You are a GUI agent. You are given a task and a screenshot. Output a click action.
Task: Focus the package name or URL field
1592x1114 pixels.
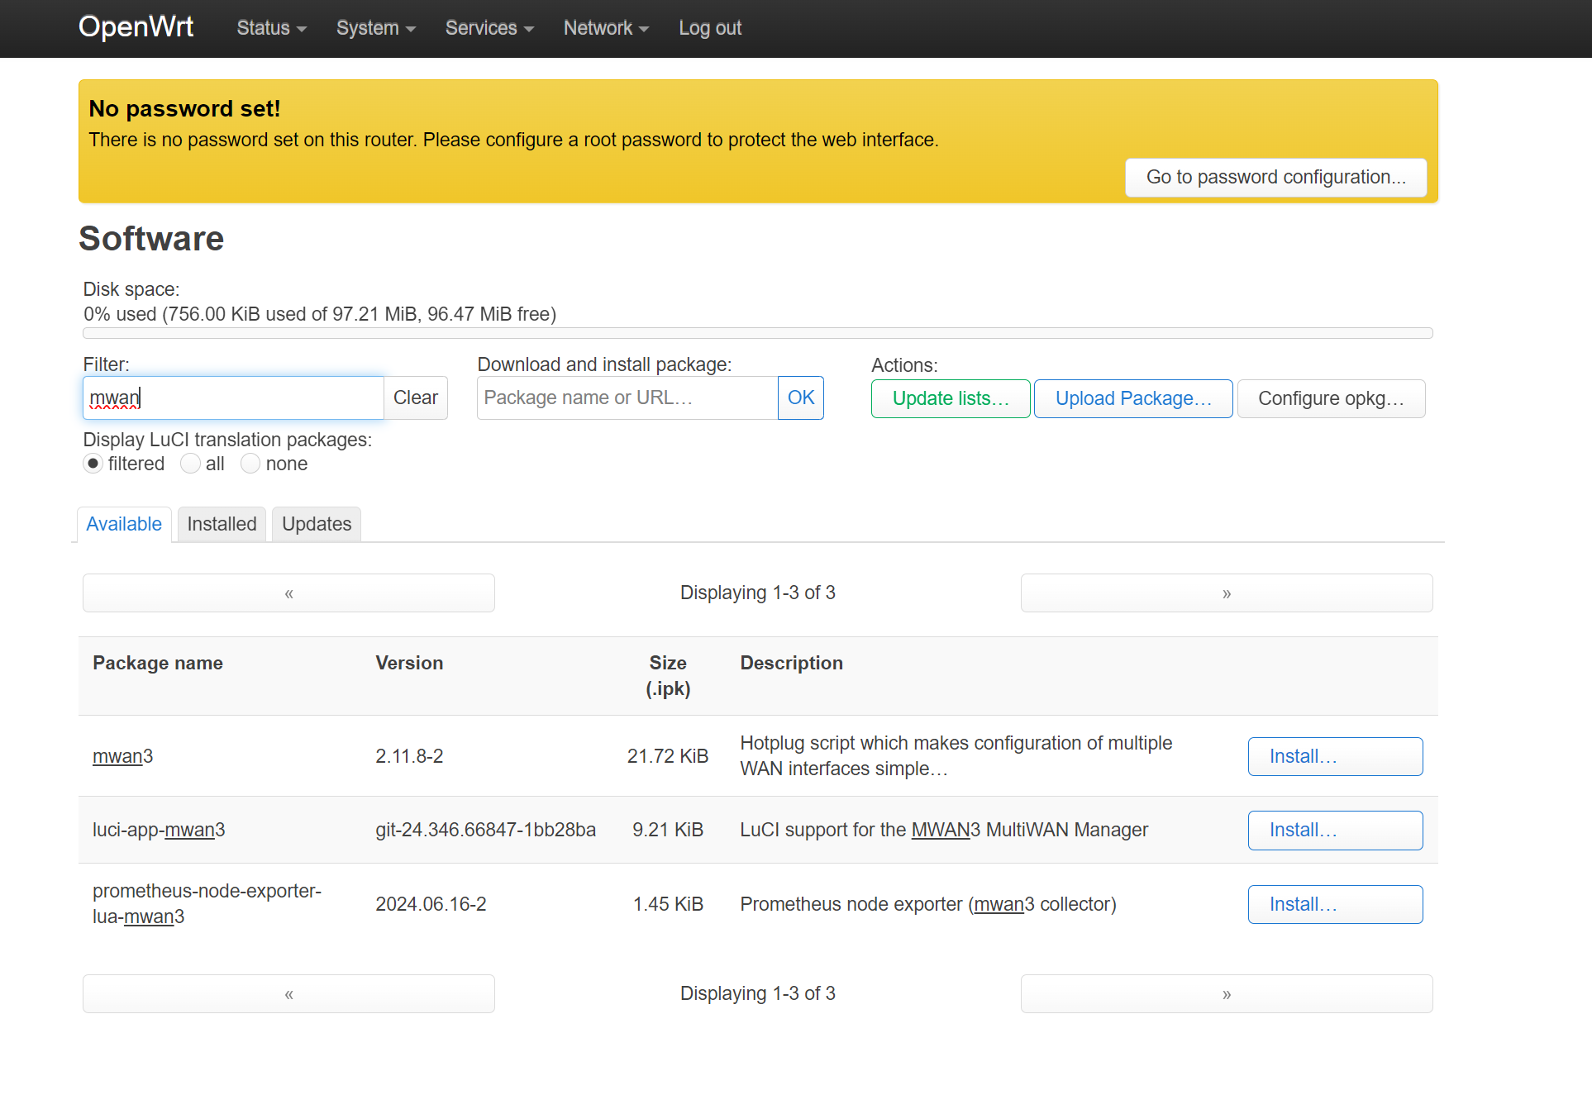click(627, 398)
